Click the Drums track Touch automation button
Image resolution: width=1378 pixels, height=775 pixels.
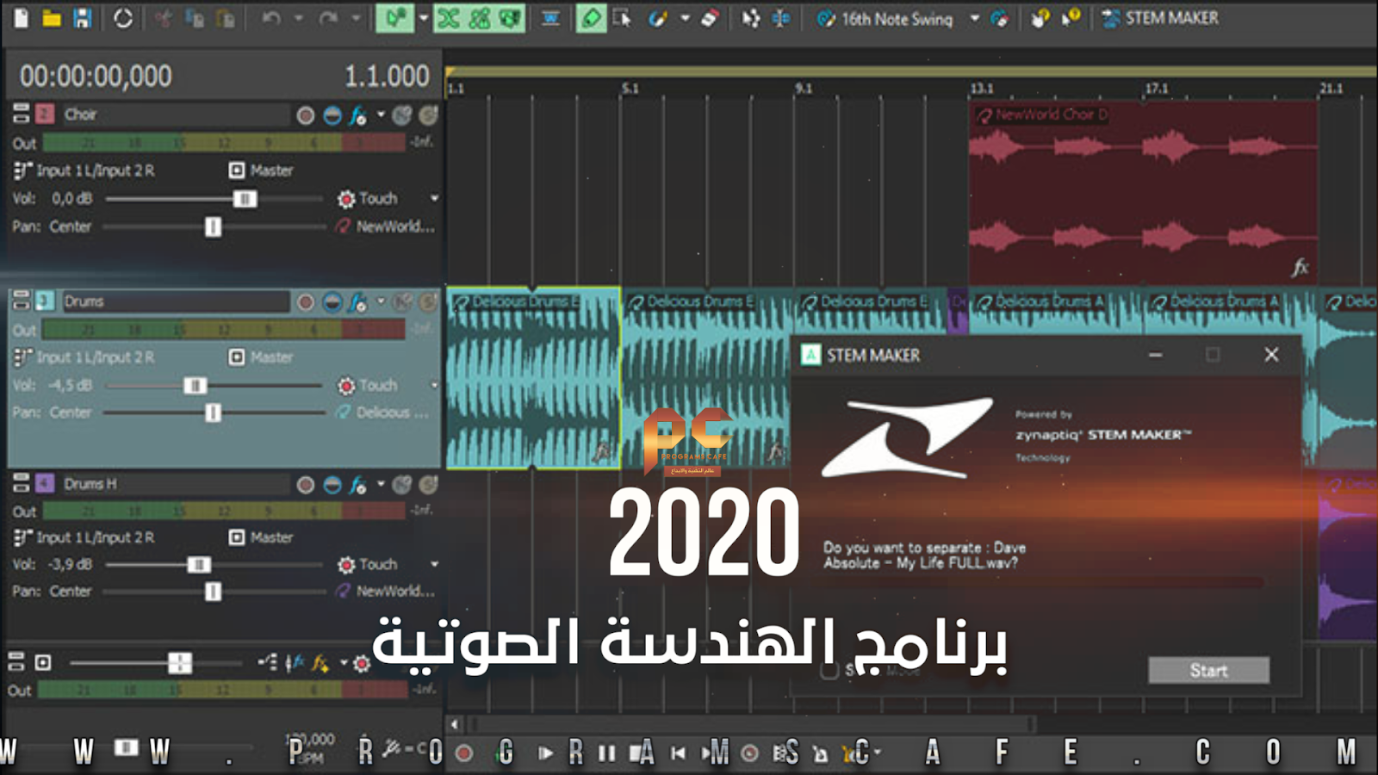click(368, 385)
